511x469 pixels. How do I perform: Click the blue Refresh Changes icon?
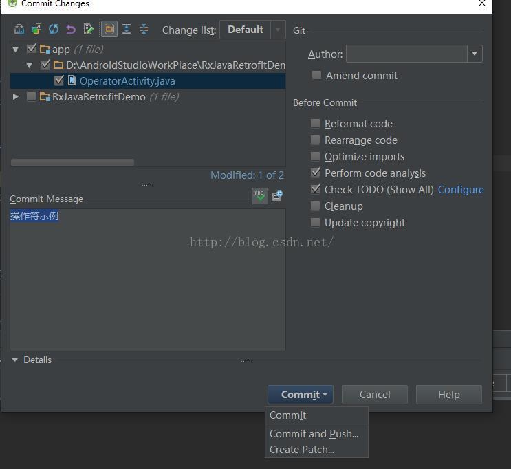[54, 29]
